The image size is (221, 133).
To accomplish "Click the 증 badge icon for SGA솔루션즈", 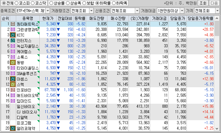I will tap(13, 74).
